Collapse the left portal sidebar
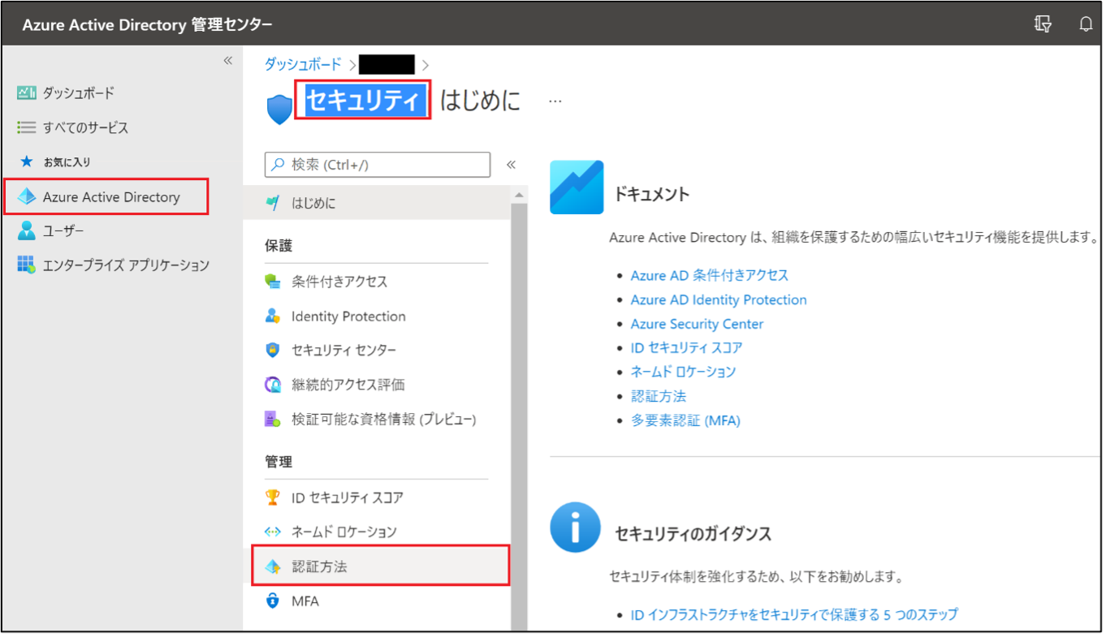 tap(228, 61)
